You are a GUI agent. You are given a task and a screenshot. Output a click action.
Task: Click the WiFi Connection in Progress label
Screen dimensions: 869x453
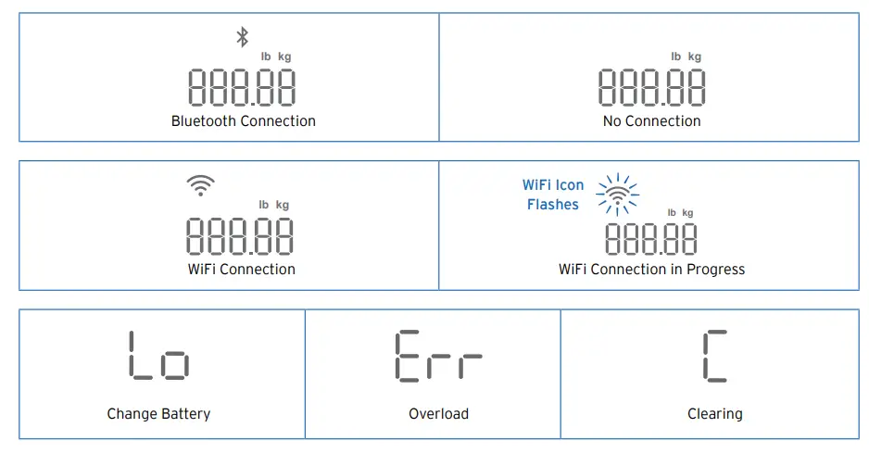click(651, 270)
